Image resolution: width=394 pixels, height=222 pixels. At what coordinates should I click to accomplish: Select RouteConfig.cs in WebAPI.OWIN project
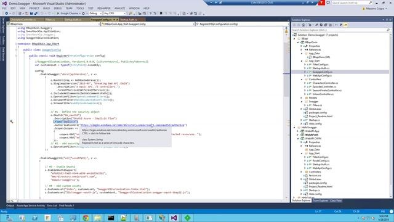pos(321,160)
